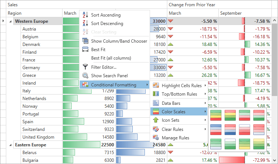278x164 pixels.
Task: Click the Top/Bottom Rules icon
Action: pos(156,94)
